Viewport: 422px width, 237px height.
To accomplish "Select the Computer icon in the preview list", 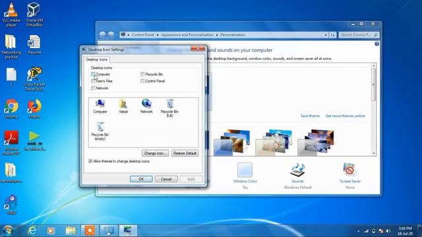I will point(100,106).
